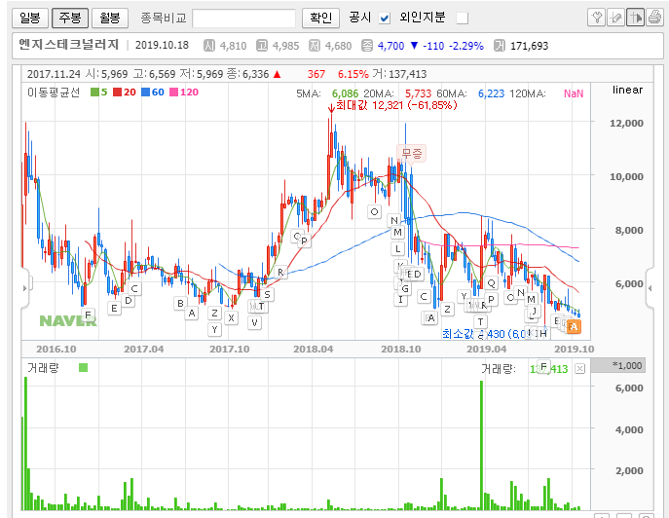Click the open price 4,810

[233, 46]
